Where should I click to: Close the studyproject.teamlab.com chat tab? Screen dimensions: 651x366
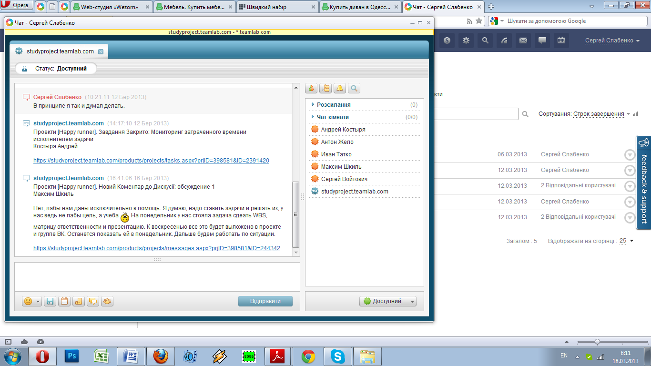click(x=101, y=51)
